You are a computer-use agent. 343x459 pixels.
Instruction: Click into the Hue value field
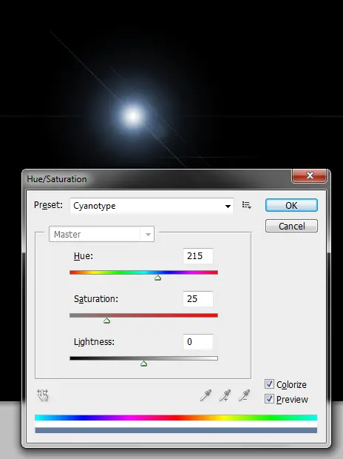[x=198, y=256]
